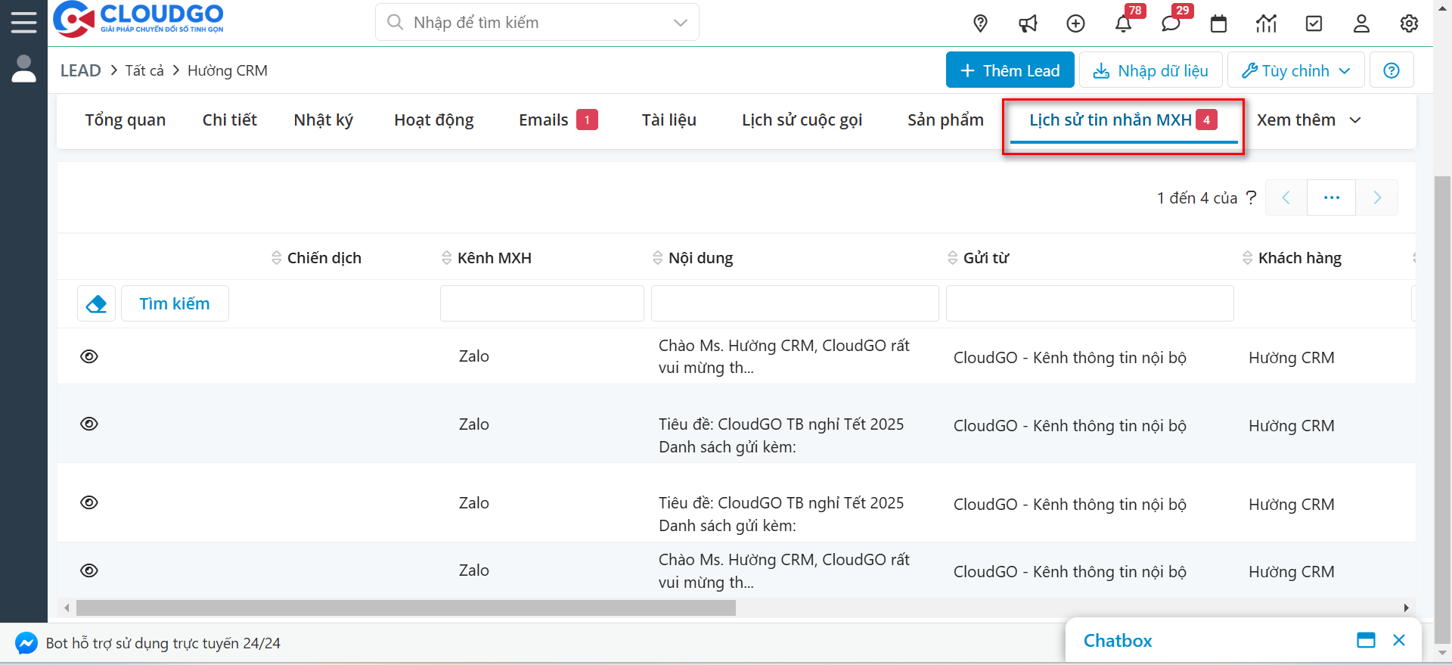Click the eraser clear-filter icon
Screen dimensions: 1452x665
pyautogui.click(x=96, y=303)
